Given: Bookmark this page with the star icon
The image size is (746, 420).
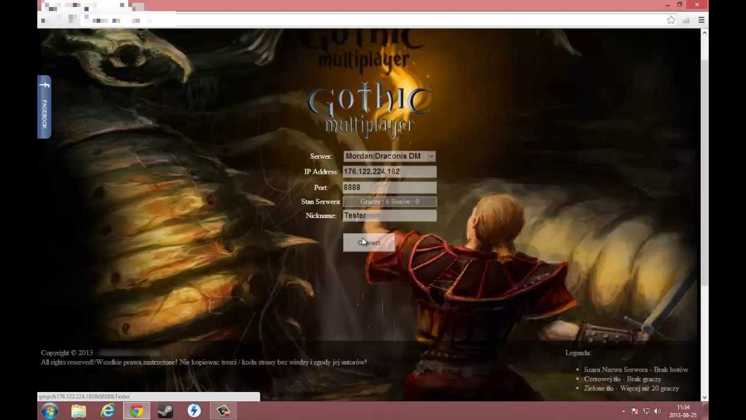Looking at the screenshot, I should click(671, 20).
